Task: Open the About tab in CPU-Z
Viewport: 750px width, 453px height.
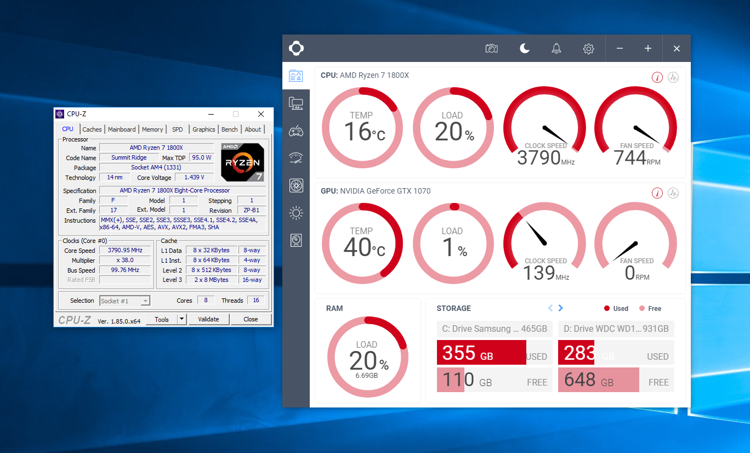Action: pos(253,129)
